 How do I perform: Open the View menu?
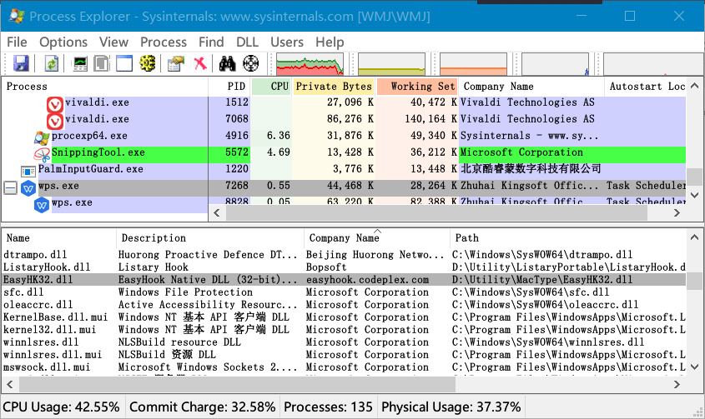coord(113,42)
